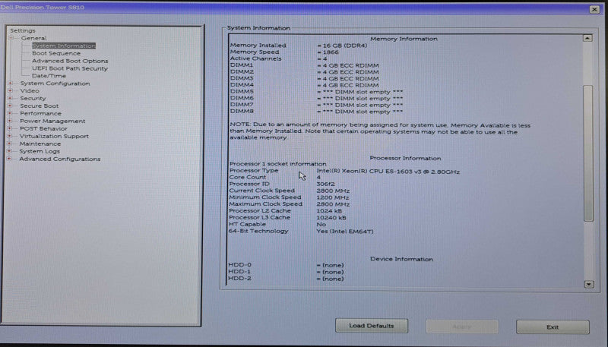Click the HT Capable No value
Screen dimensions: 608x347
click(321, 224)
